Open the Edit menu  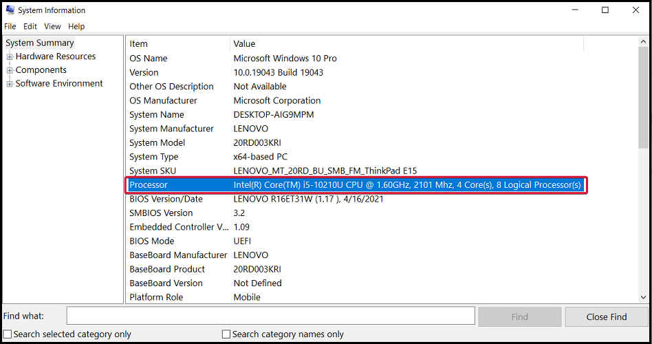30,26
